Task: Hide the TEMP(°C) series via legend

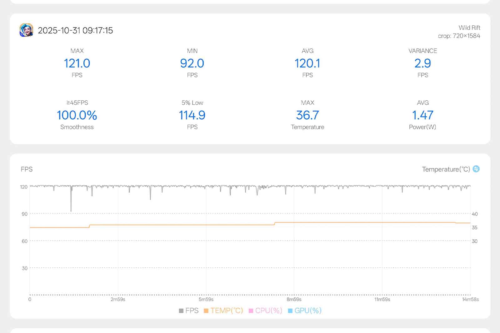Action: (x=223, y=311)
